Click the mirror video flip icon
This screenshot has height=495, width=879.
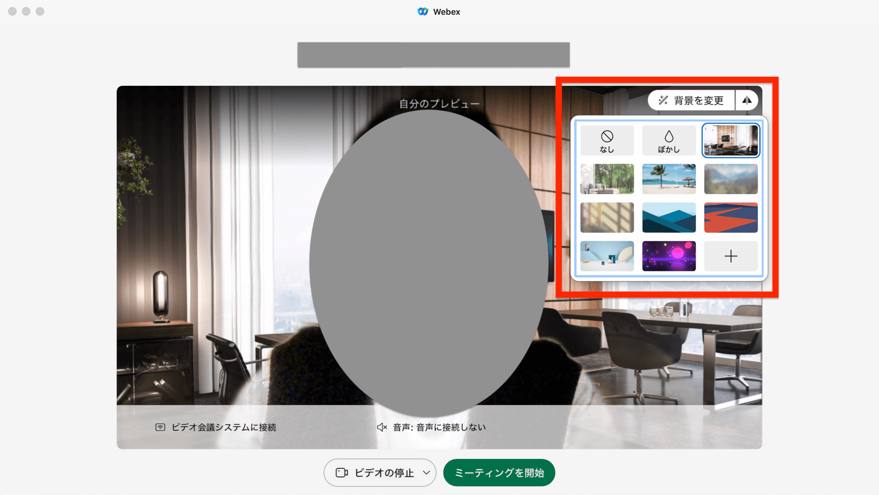coord(747,100)
